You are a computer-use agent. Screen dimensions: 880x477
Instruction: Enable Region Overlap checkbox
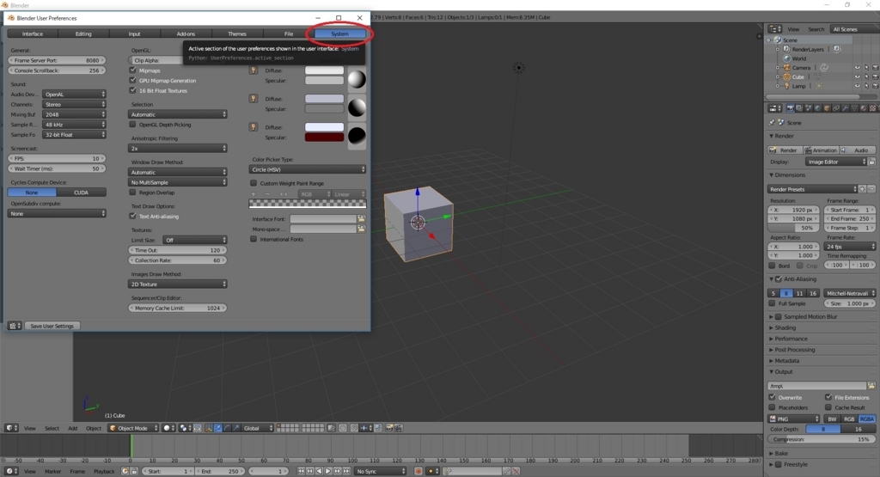(x=132, y=193)
